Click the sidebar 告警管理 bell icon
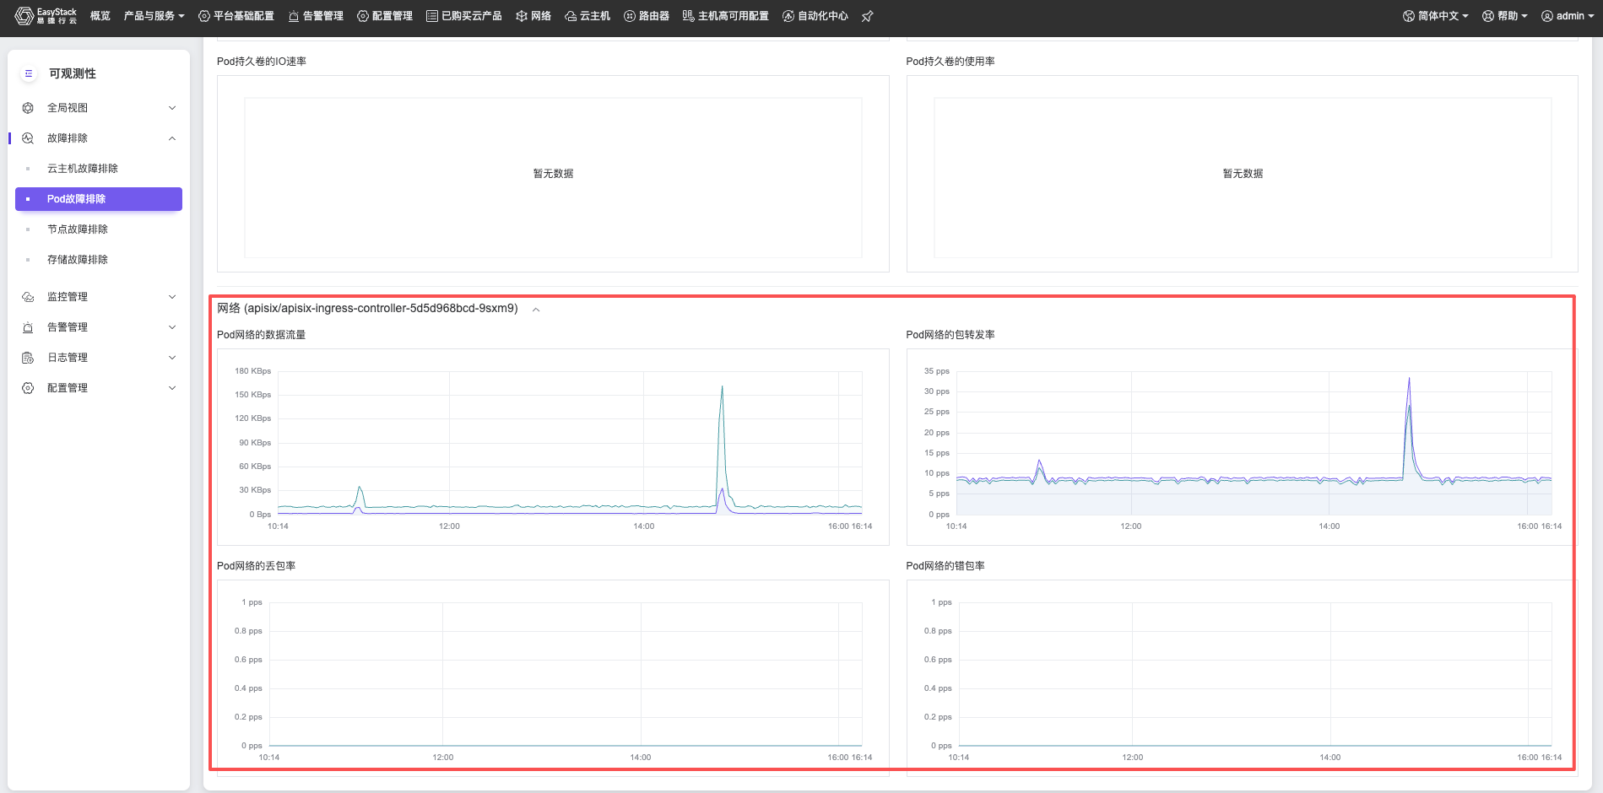 pos(28,327)
